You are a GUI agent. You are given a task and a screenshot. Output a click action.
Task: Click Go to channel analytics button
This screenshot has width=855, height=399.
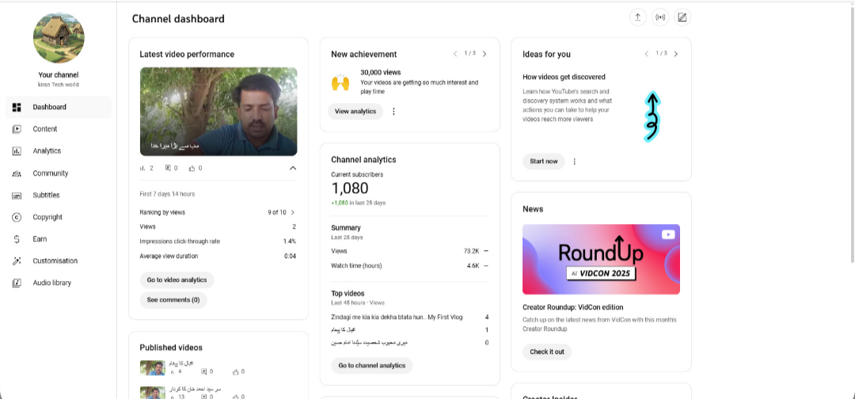372,365
